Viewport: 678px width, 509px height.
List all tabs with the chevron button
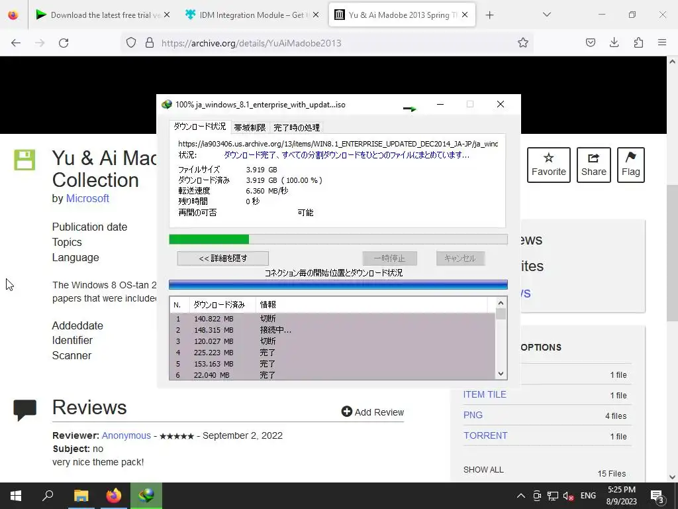pyautogui.click(x=547, y=15)
